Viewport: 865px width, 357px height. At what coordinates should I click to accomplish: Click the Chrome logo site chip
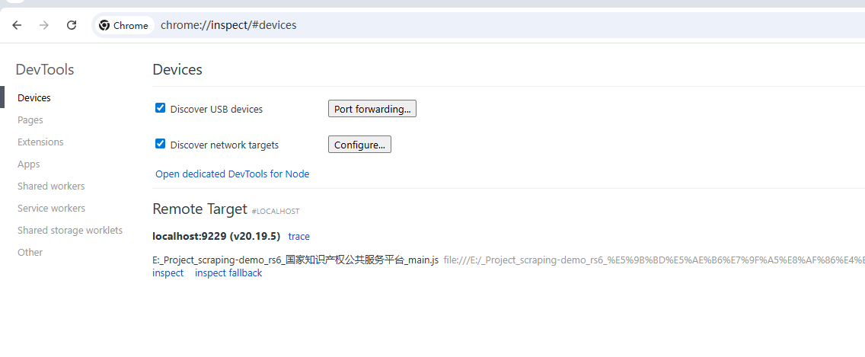point(123,25)
